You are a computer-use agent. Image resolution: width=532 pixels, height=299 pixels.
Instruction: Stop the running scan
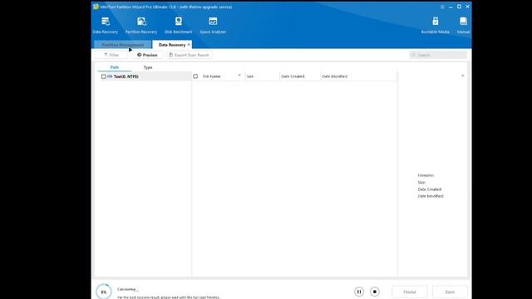pyautogui.click(x=375, y=292)
